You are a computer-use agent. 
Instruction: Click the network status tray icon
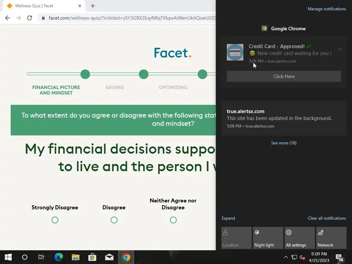(x=294, y=257)
